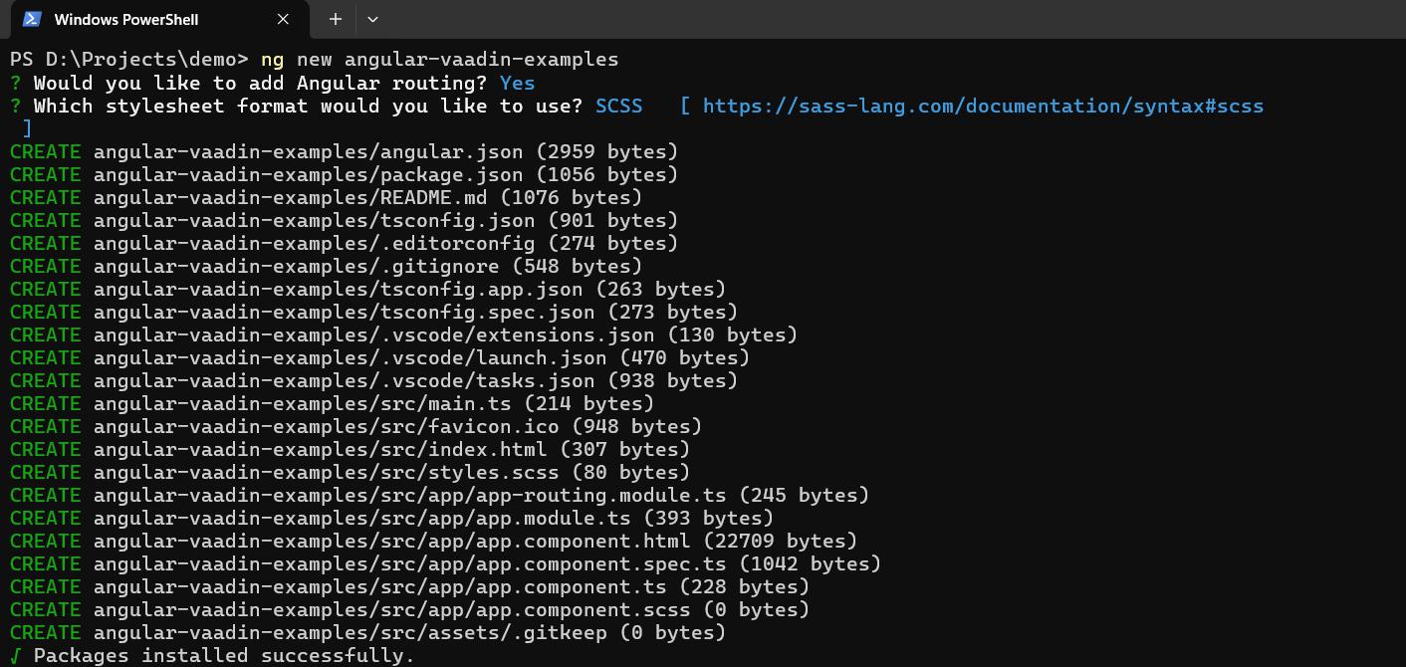Click the PowerShell icon on the tab
1406x667 pixels.
(32, 19)
